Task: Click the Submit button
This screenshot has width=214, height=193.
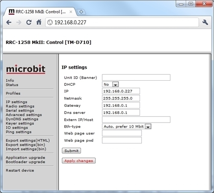Action: tap(71, 151)
